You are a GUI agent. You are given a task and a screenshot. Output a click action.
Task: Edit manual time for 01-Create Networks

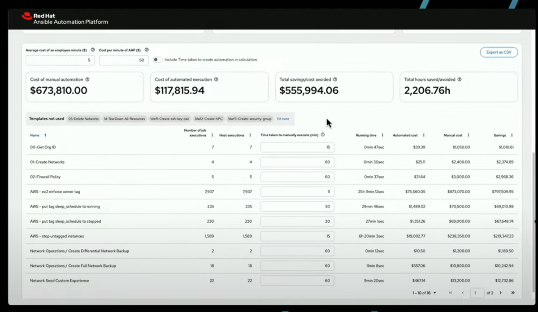coord(297,162)
